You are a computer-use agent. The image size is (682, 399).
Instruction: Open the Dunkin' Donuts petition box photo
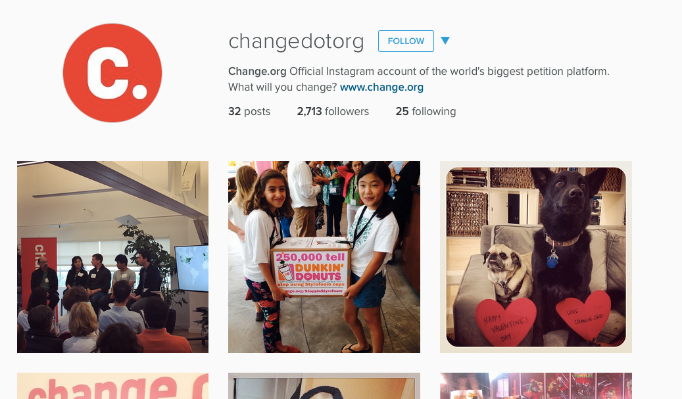pos(324,257)
